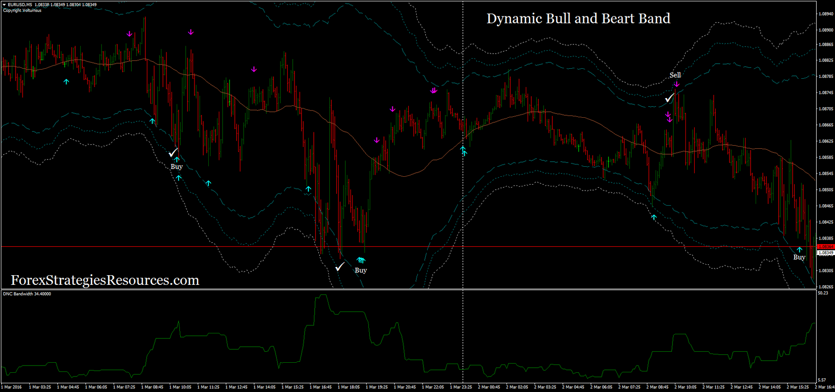Screen dimensions: 835x392
Task: Click the 1.08940 price axis label
Action: click(826, 14)
